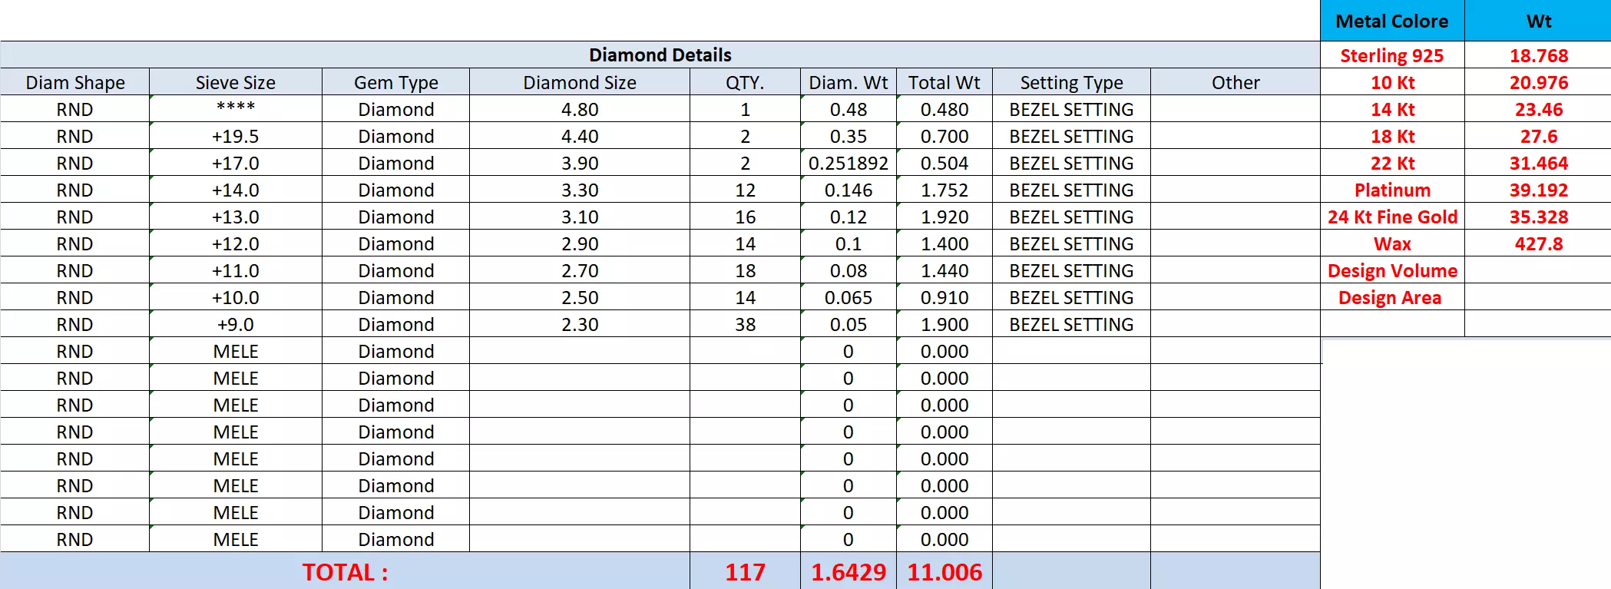Click the quantity cell showing "38"

click(x=745, y=324)
